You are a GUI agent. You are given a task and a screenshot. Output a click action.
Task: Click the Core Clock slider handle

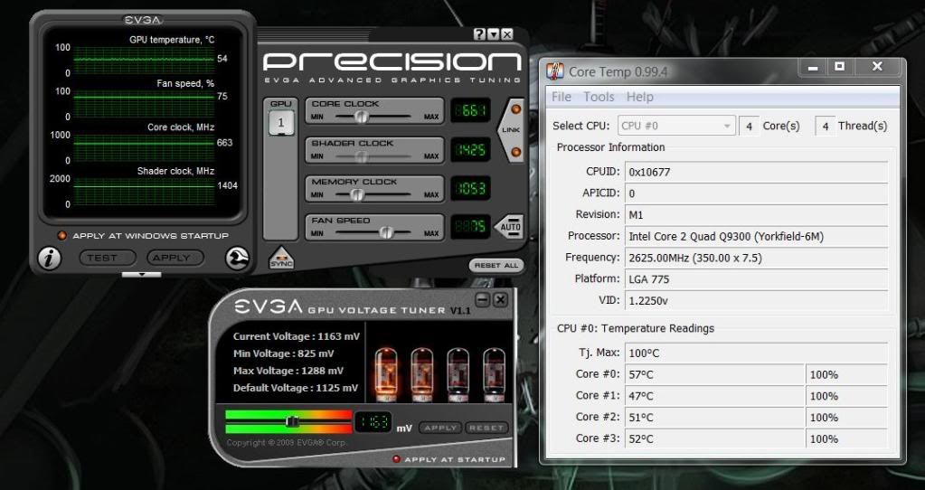pyautogui.click(x=361, y=116)
